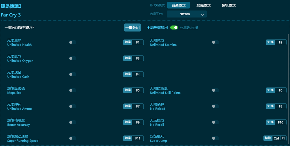Switch to 超级模式 tab

click(x=228, y=5)
